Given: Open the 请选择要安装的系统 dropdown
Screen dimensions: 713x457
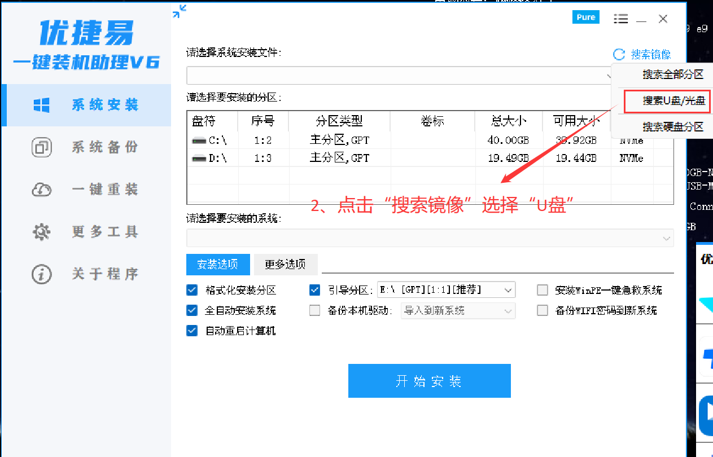Looking at the screenshot, I should 430,238.
